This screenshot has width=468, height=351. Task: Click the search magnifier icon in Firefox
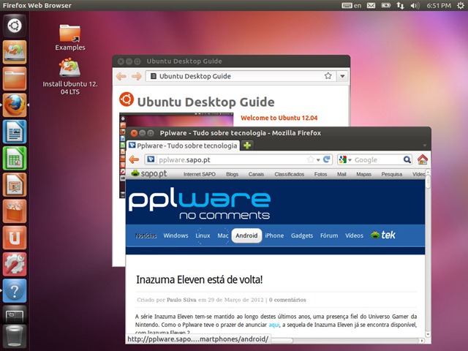coord(407,159)
